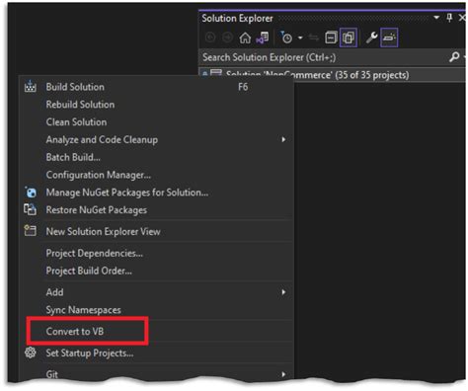The width and height of the screenshot is (468, 391).
Task: Expand Analyze and Code Cleanup submenu arrow
Action: click(283, 139)
